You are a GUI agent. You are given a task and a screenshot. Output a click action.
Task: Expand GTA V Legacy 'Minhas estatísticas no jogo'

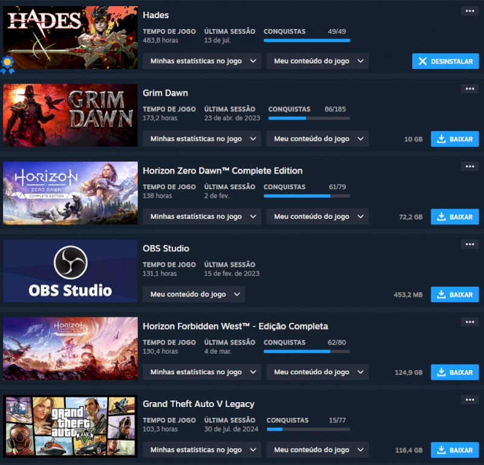202,449
